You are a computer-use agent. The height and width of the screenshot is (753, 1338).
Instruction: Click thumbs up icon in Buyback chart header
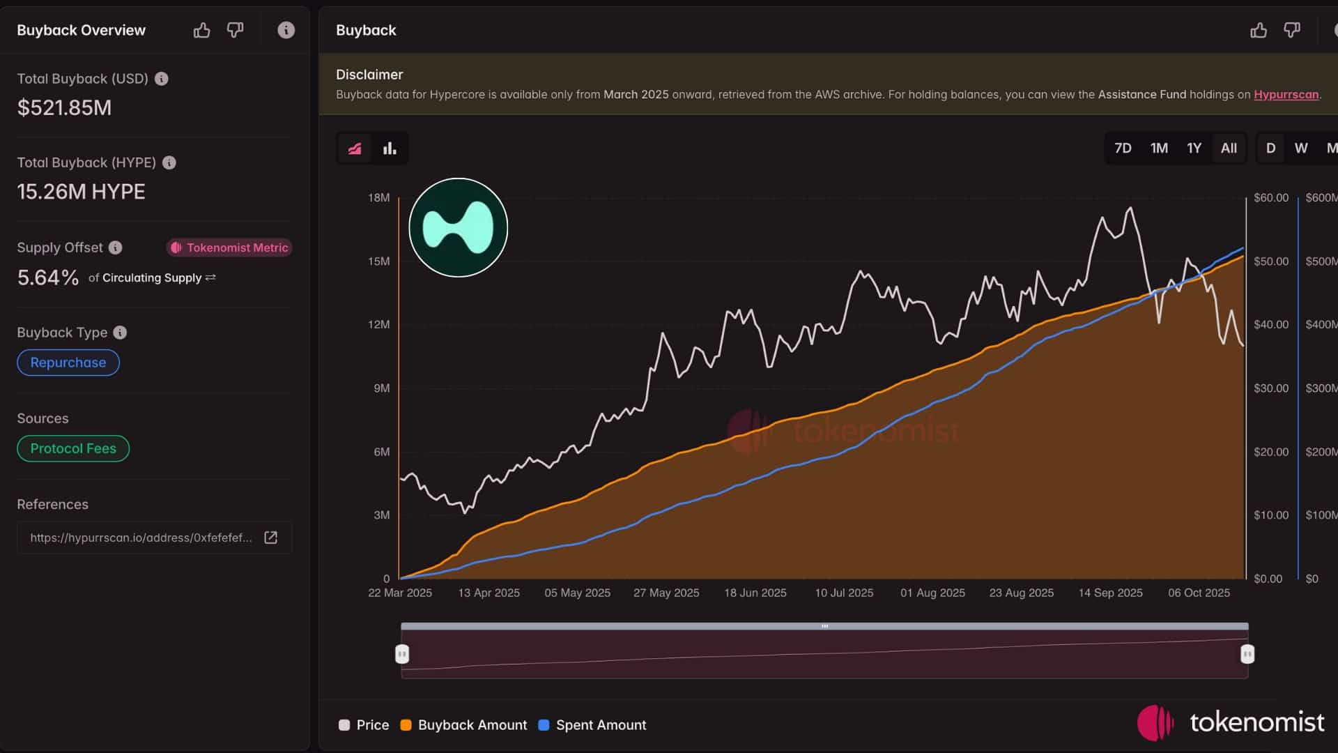coord(1259,30)
